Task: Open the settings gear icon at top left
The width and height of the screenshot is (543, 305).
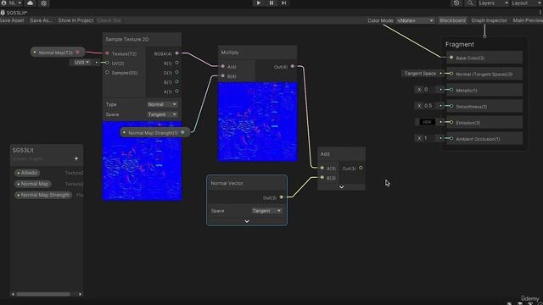Action: tap(43, 3)
